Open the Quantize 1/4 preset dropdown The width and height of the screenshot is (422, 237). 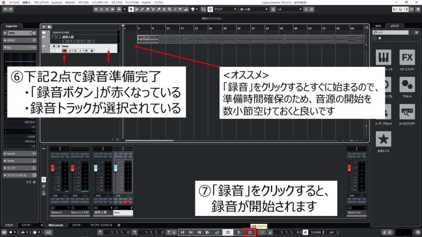[289, 9]
